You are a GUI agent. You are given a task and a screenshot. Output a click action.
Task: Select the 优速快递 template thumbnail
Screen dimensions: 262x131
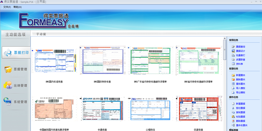199,109
